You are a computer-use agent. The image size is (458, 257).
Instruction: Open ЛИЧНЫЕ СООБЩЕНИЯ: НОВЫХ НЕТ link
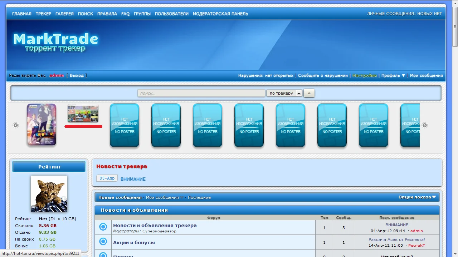tap(404, 14)
